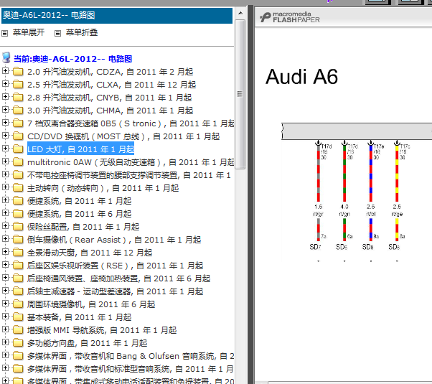Image resolution: width=432 pixels, height=384 pixels.
Task: Click the icon beside 菜单展开
Action: point(5,33)
